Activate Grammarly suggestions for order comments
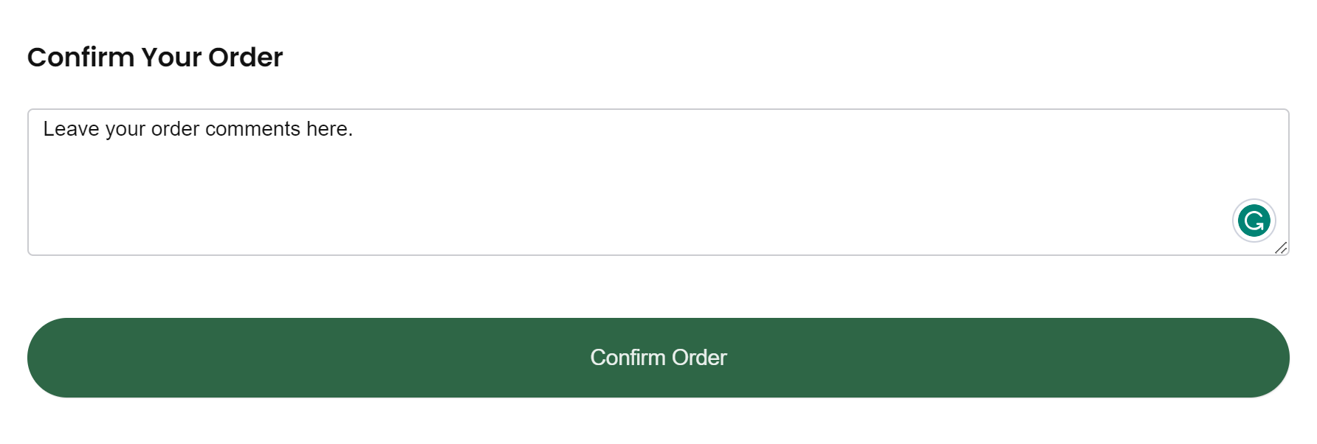Screen dimensions: 1317x444 1254,221
